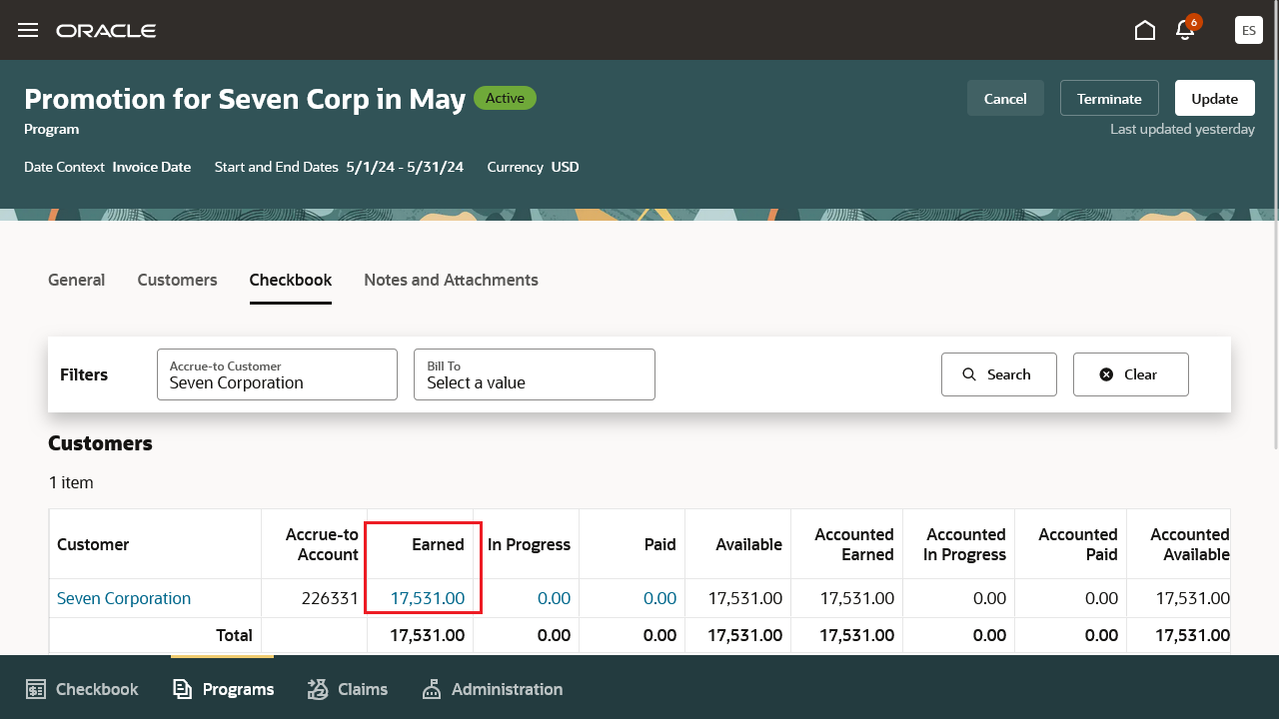Viewport: 1279px width, 719px height.
Task: Open the ES user profile menu
Action: (x=1249, y=30)
